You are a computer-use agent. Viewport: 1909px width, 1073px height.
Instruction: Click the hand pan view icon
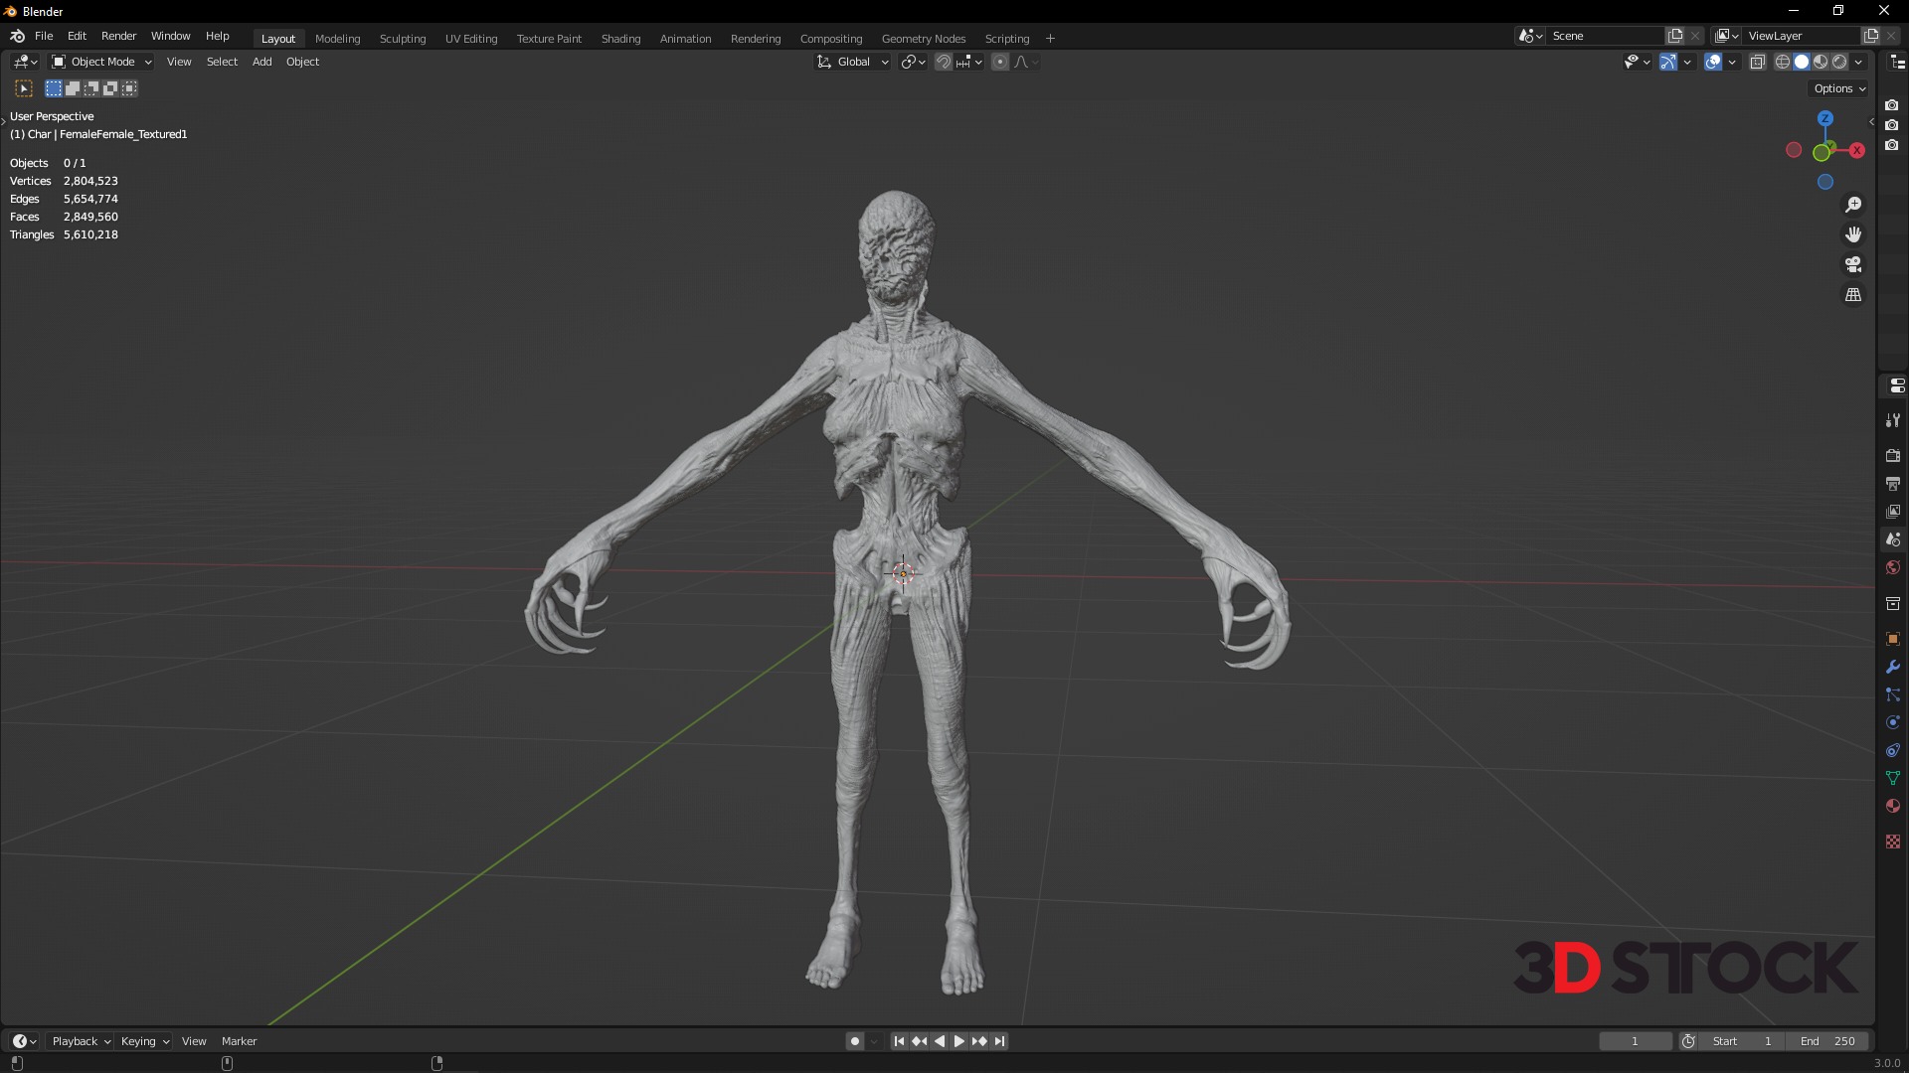[x=1853, y=234]
